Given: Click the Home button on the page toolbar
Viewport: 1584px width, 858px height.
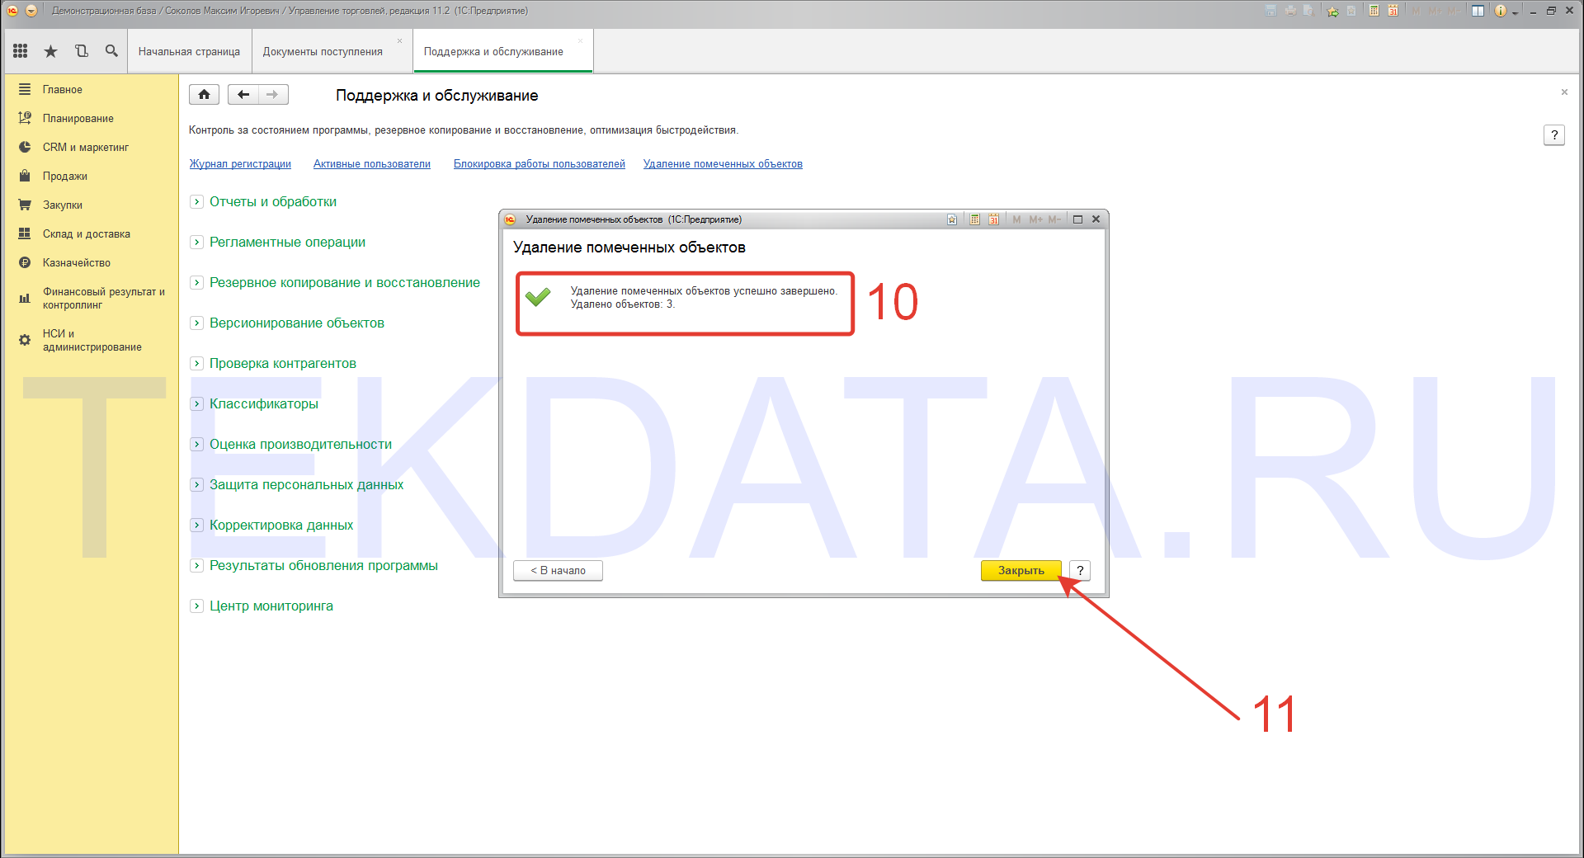Looking at the screenshot, I should [x=204, y=94].
